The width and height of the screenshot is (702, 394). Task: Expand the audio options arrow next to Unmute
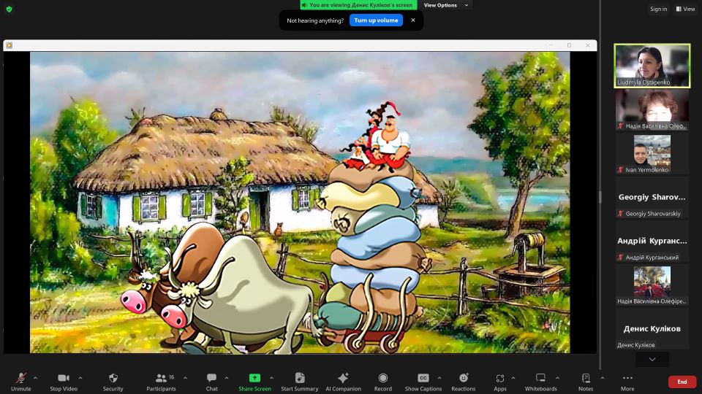click(x=35, y=378)
